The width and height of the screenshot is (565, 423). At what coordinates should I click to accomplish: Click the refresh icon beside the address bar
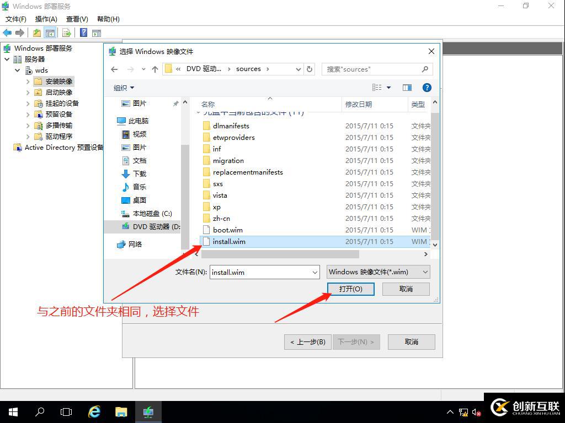(x=310, y=69)
